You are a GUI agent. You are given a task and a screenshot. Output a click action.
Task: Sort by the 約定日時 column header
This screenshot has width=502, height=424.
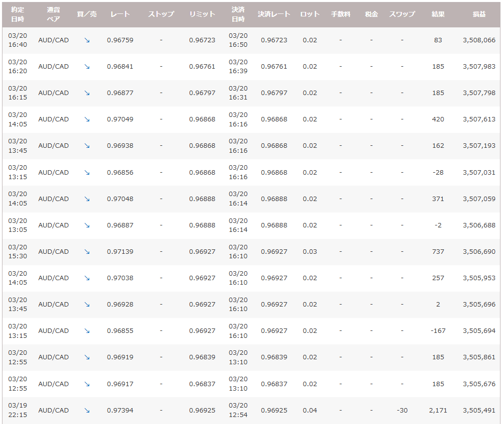point(17,14)
